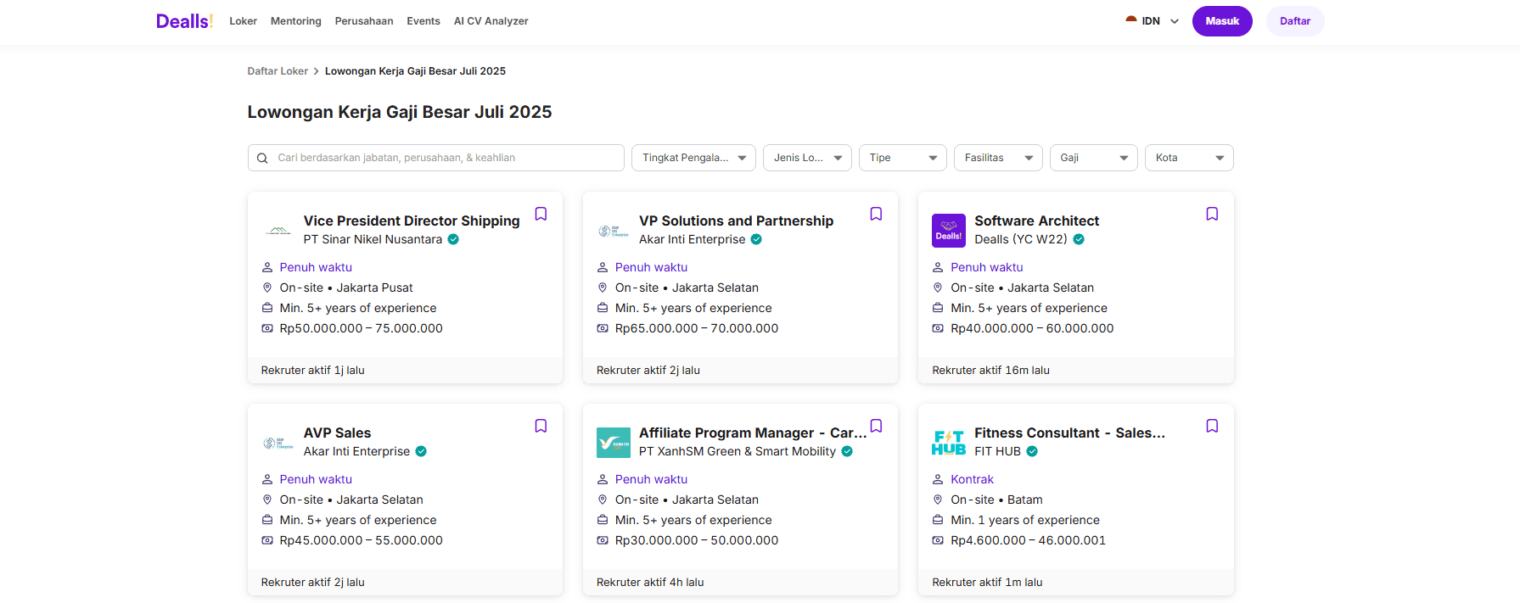Click the XanhSM company logo
This screenshot has width=1520, height=603.
pyautogui.click(x=614, y=443)
